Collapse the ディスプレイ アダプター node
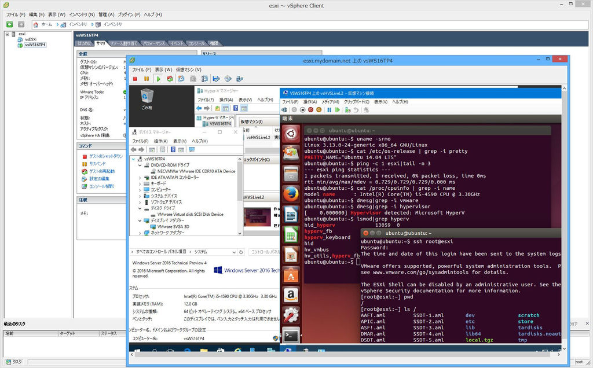Screen dimensions: 593x368 [x=140, y=220]
